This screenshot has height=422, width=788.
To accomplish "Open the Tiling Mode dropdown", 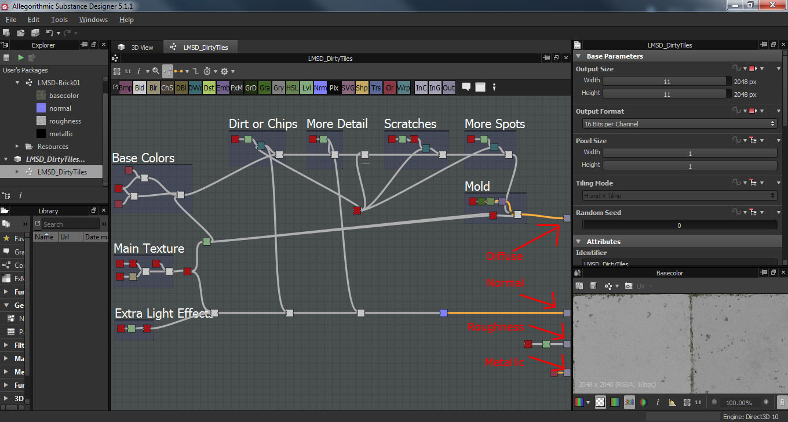I will (x=680, y=196).
